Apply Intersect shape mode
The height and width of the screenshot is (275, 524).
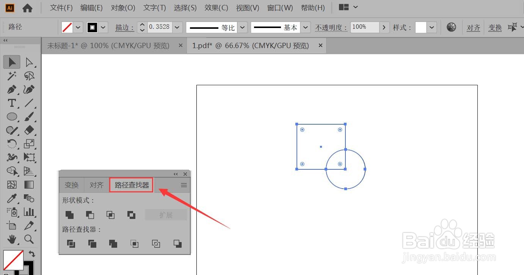tap(110, 215)
